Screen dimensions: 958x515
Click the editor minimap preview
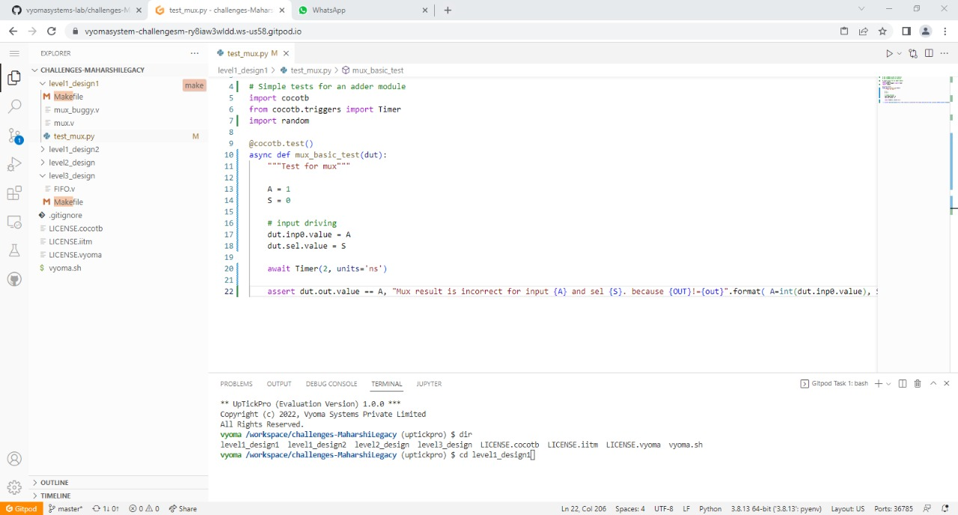[915, 89]
